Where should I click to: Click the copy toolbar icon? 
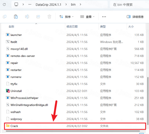click(5, 17)
